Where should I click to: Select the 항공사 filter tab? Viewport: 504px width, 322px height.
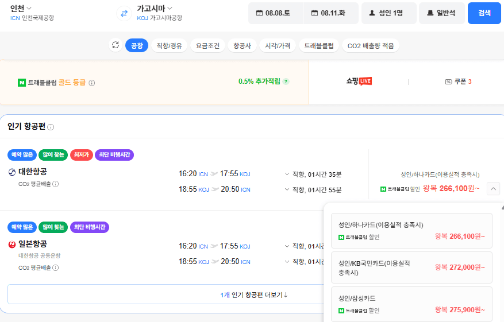242,45
